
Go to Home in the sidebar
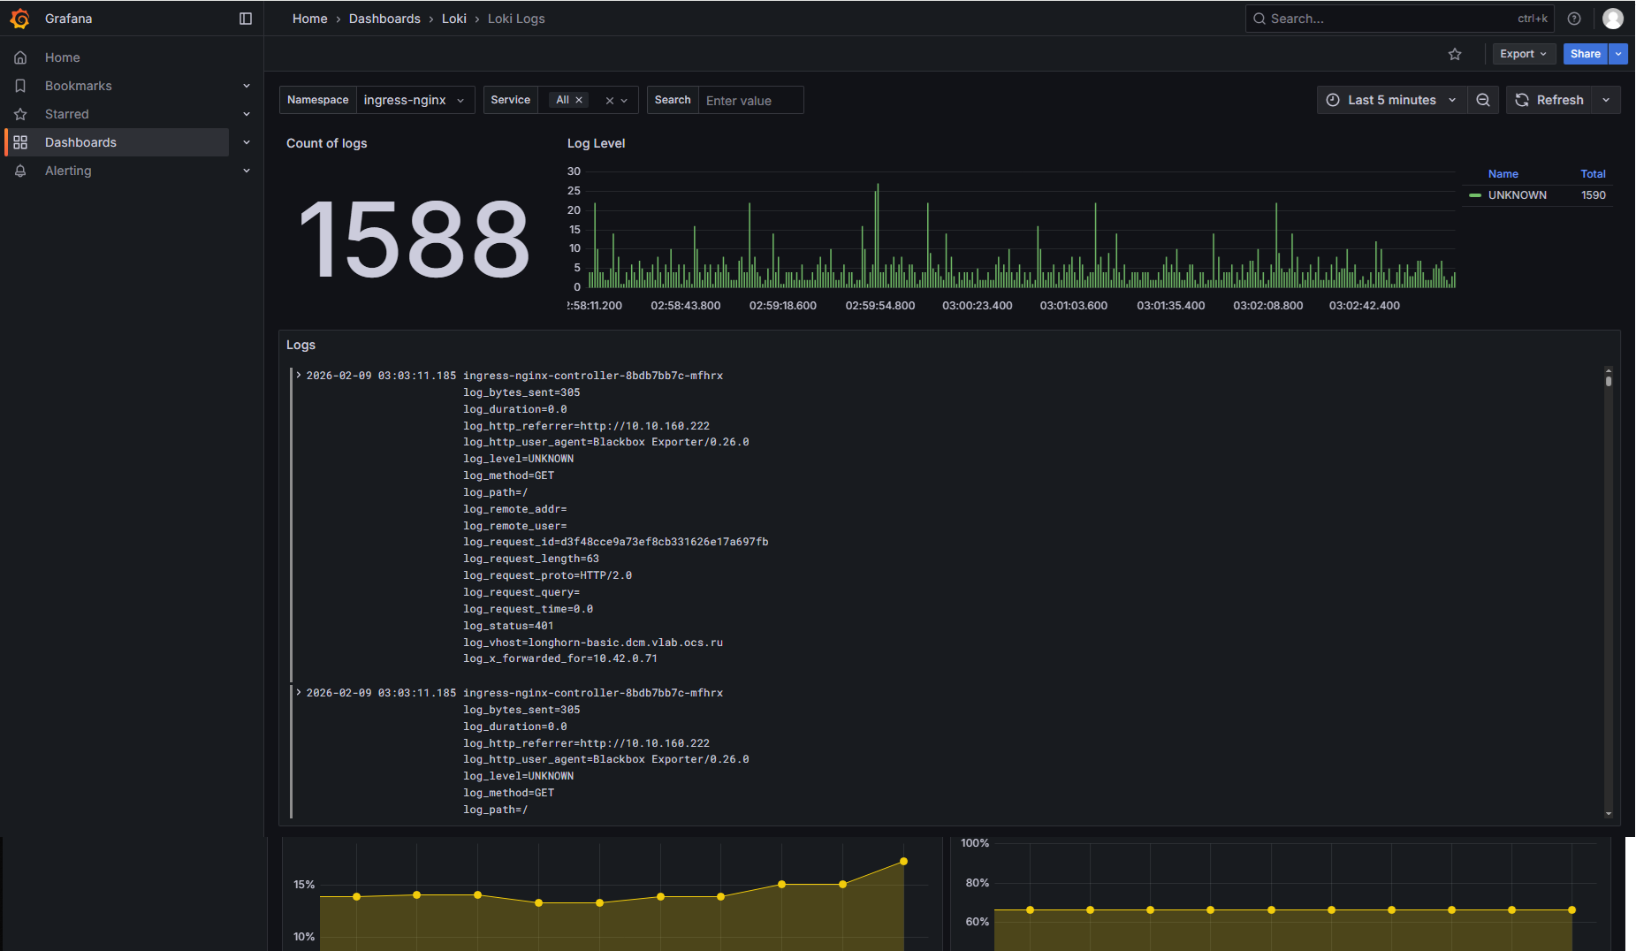(62, 57)
